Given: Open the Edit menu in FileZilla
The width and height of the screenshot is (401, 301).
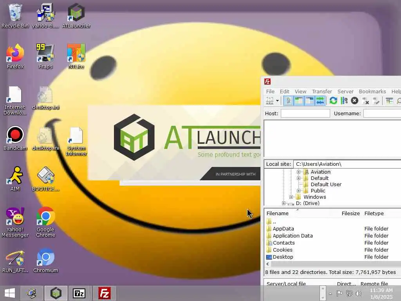Looking at the screenshot, I should 284,91.
